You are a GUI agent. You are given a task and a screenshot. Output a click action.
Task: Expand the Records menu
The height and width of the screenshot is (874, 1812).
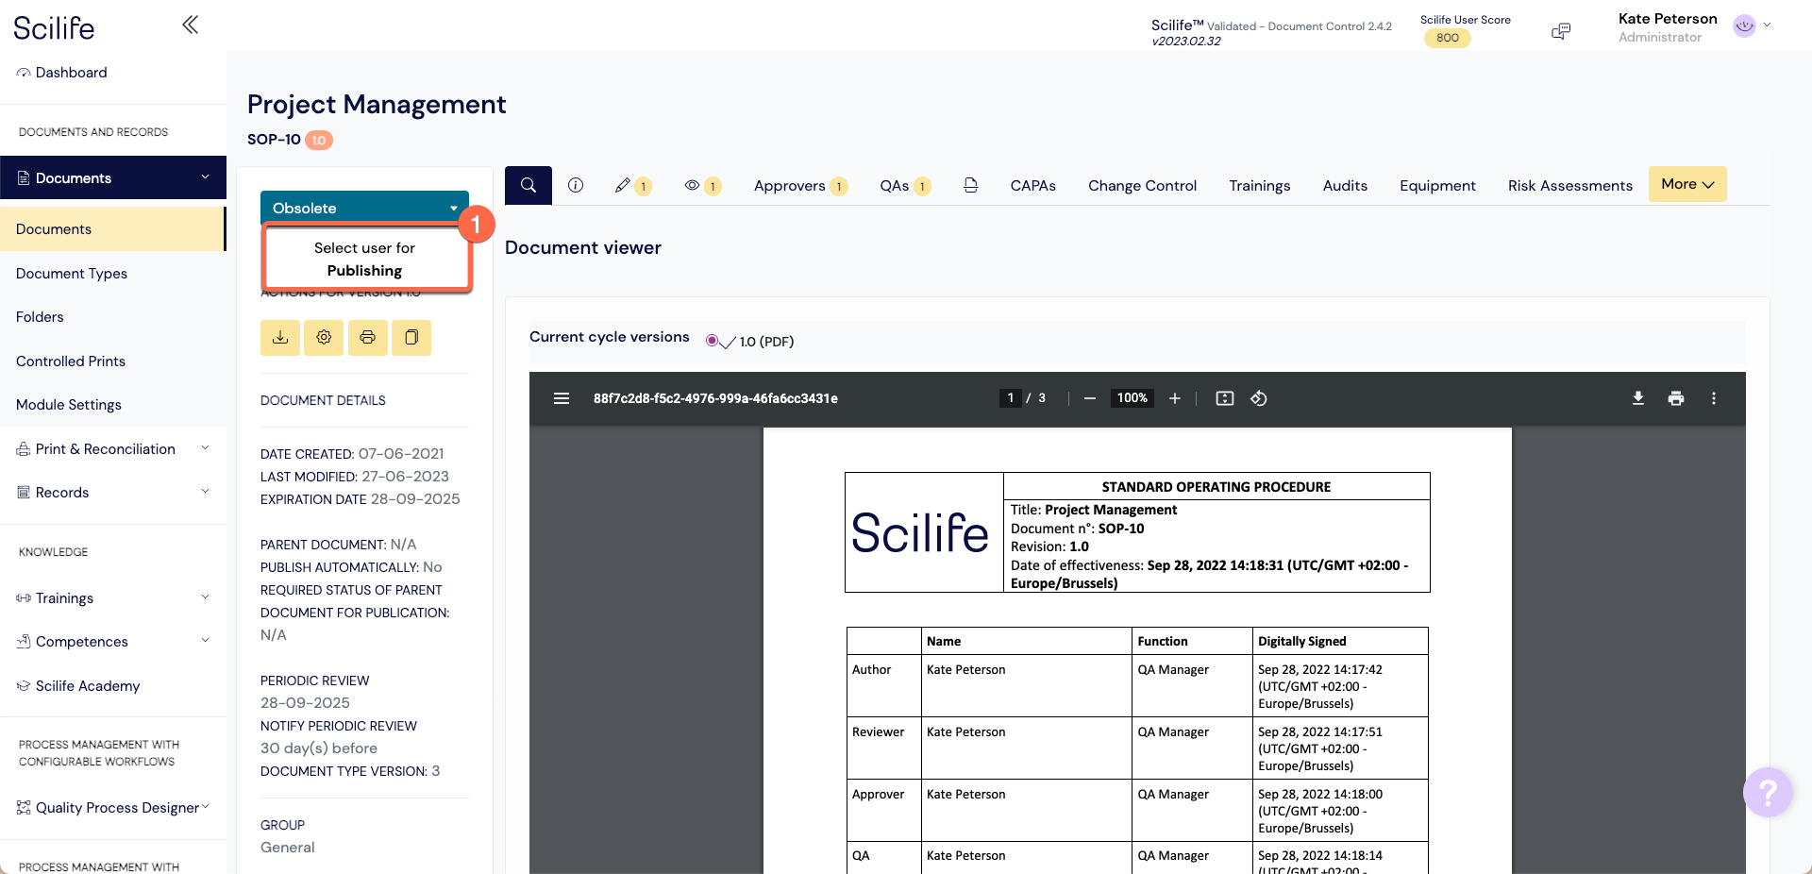113,493
